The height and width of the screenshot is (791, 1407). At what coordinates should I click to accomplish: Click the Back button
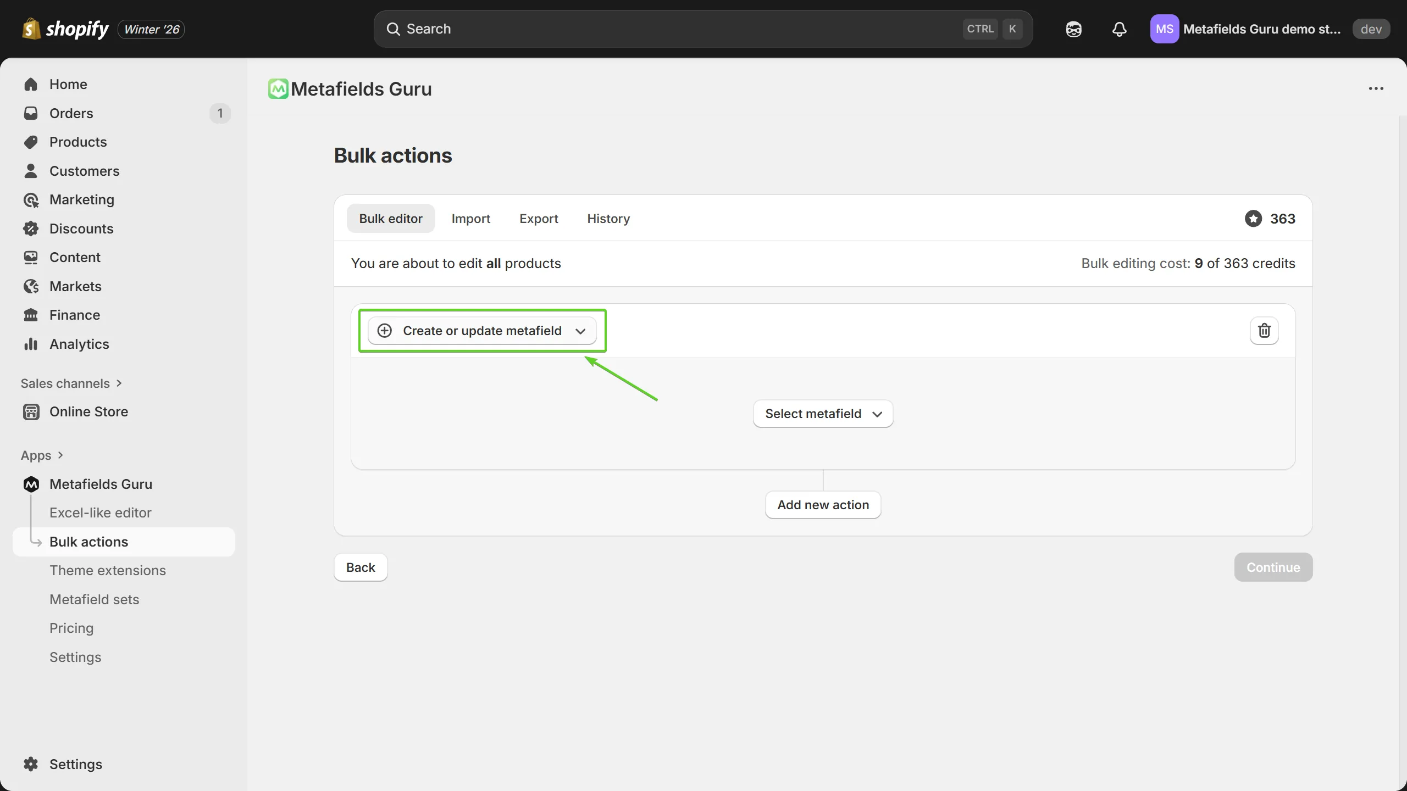coord(361,567)
